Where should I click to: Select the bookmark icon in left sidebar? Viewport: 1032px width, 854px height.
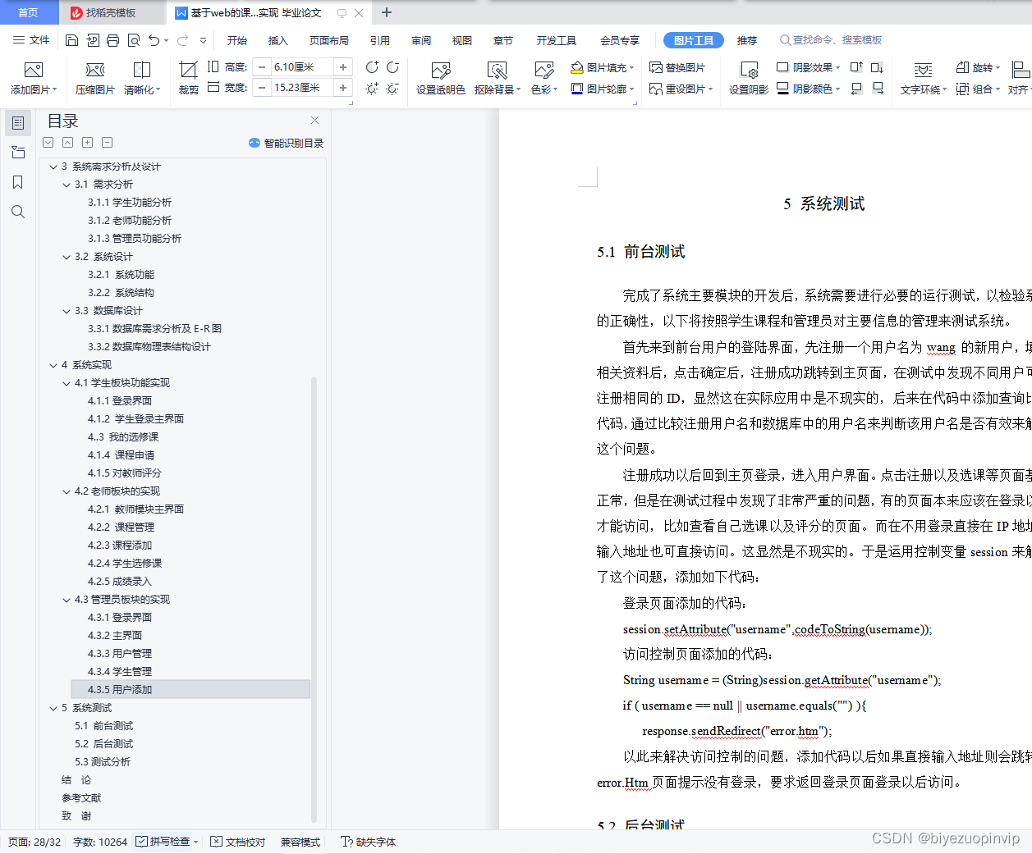click(x=17, y=182)
